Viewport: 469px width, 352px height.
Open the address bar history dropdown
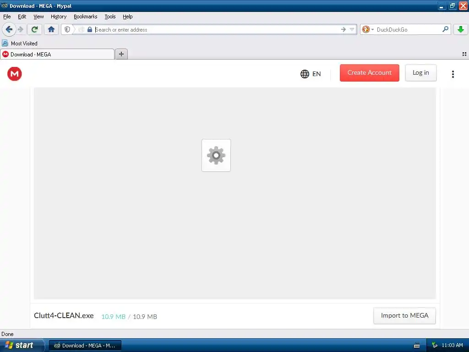tap(352, 29)
